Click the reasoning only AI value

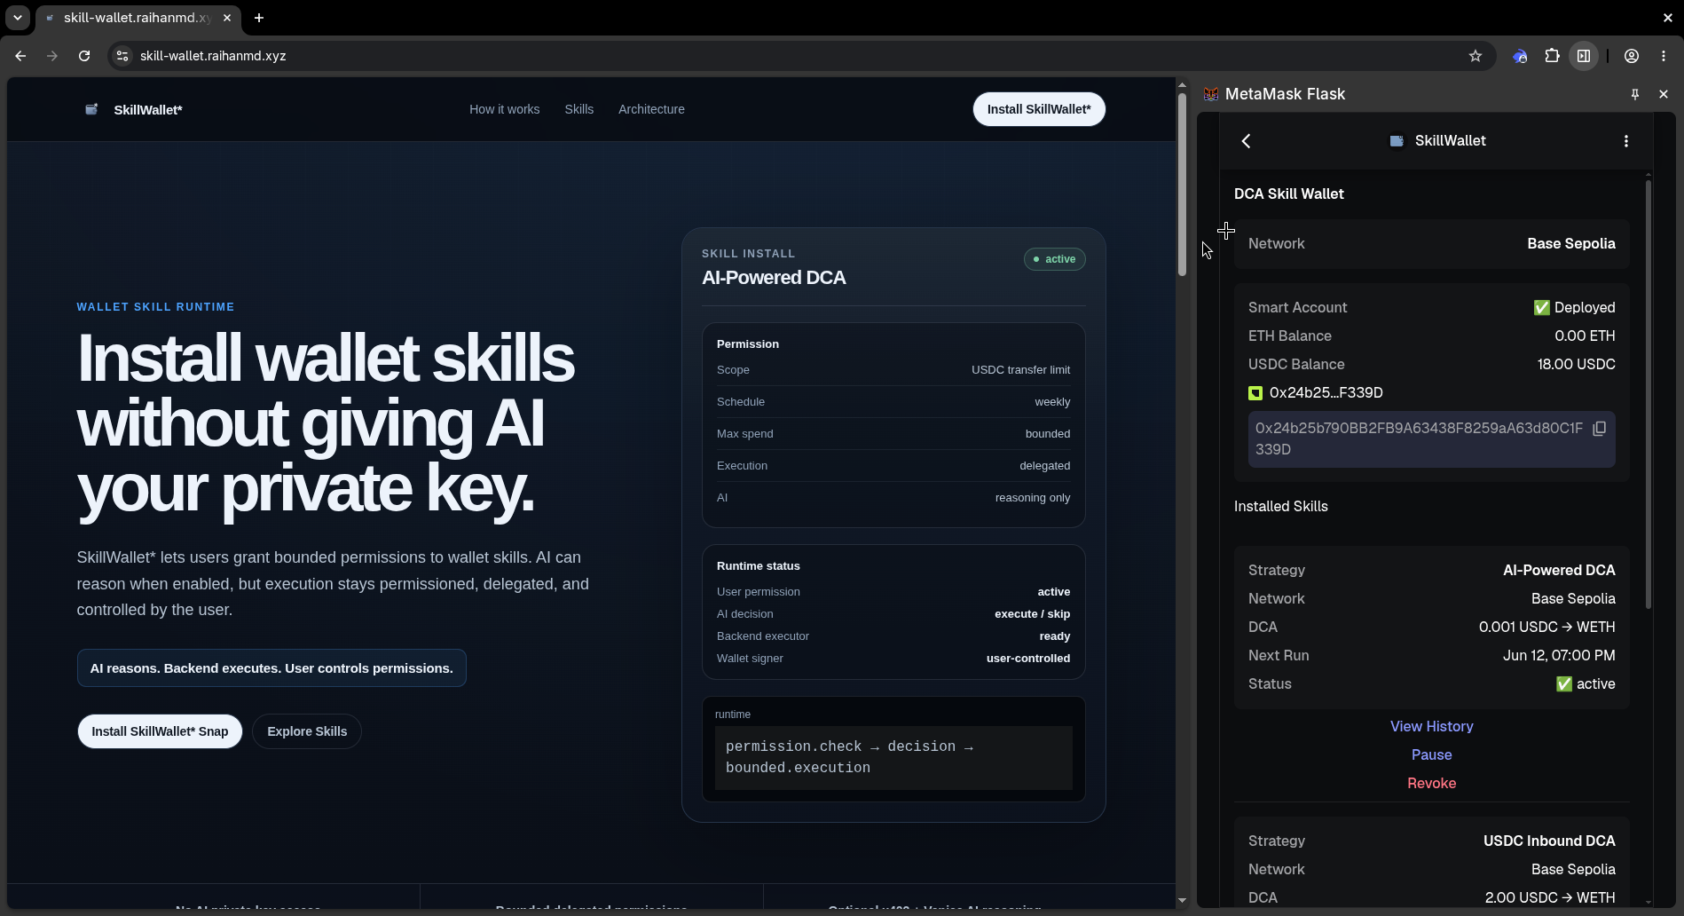(x=1032, y=498)
